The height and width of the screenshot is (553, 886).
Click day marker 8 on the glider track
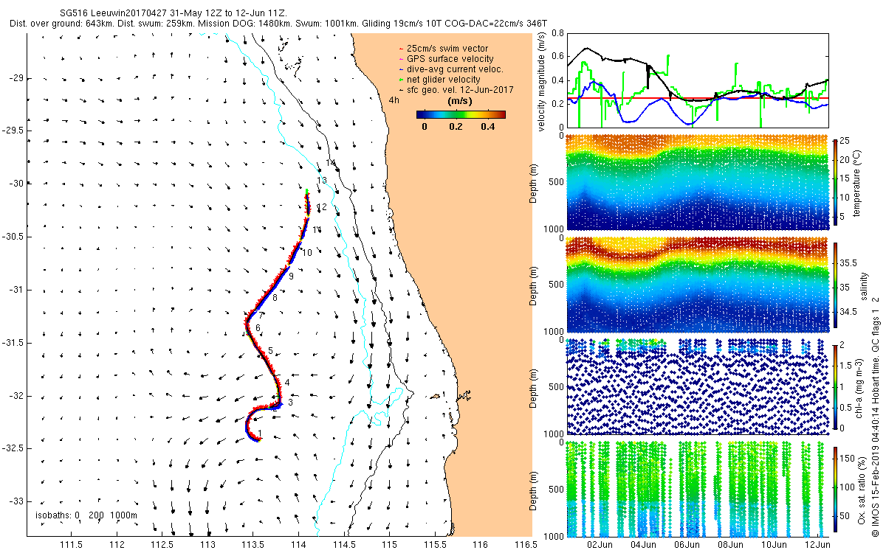click(275, 298)
